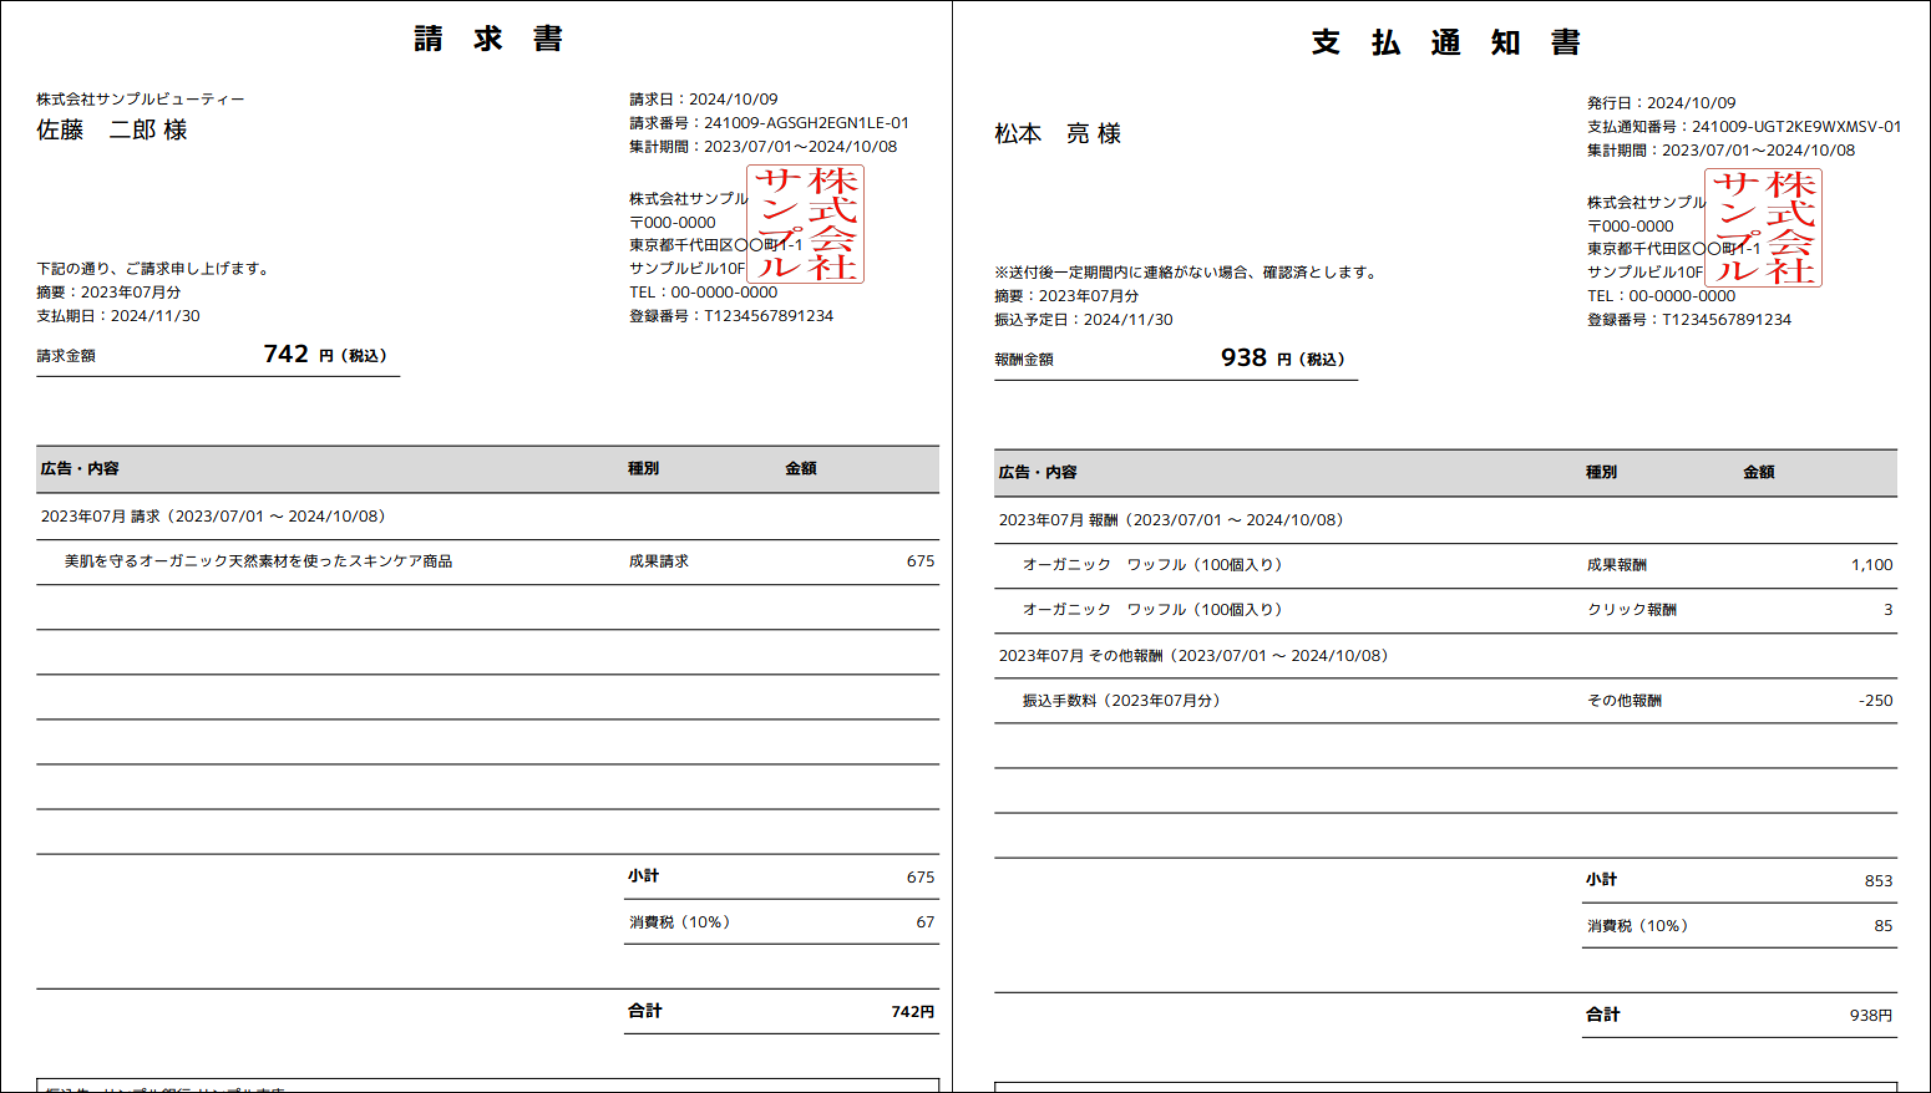
Task: Select recipient name 松本 亮 様
Action: (1058, 134)
